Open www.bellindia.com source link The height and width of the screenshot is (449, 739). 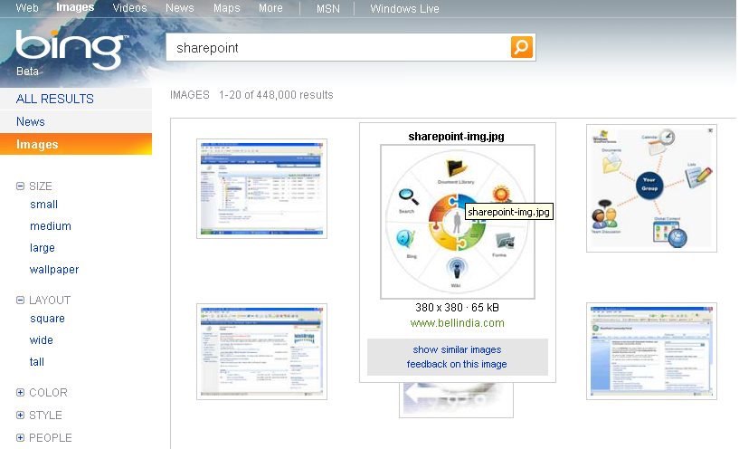(457, 323)
